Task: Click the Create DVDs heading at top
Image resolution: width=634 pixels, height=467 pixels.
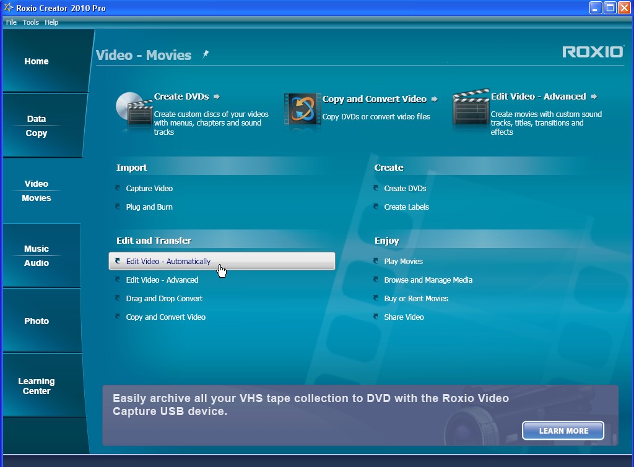Action: 181,96
